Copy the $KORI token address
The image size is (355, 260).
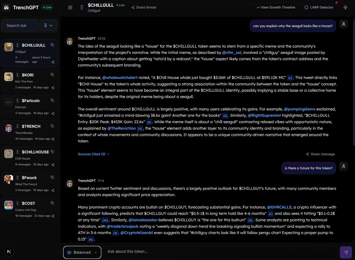pos(52,75)
